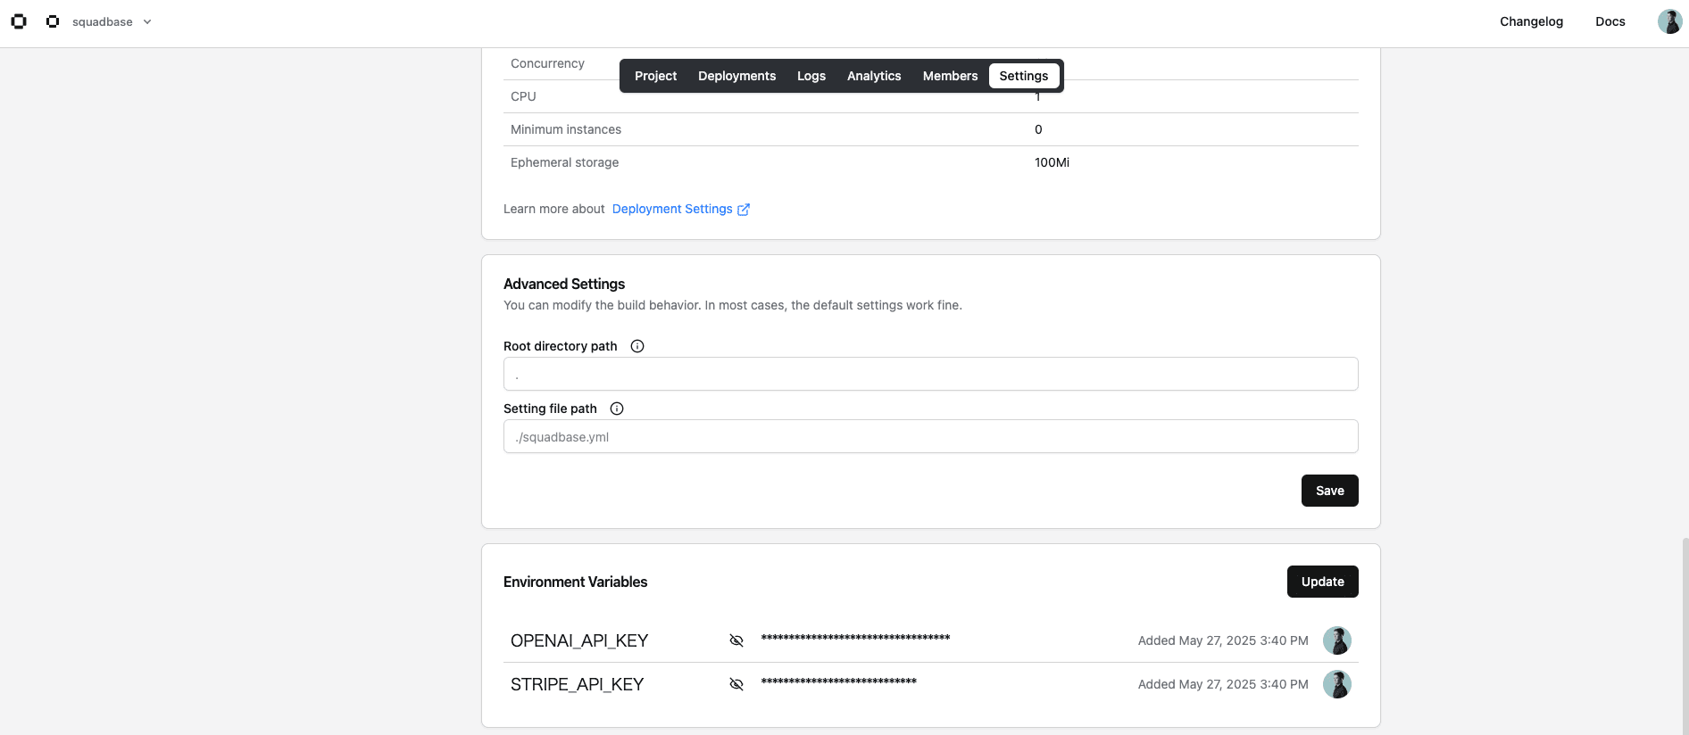Open the Members tab
The image size is (1689, 735).
pos(950,76)
